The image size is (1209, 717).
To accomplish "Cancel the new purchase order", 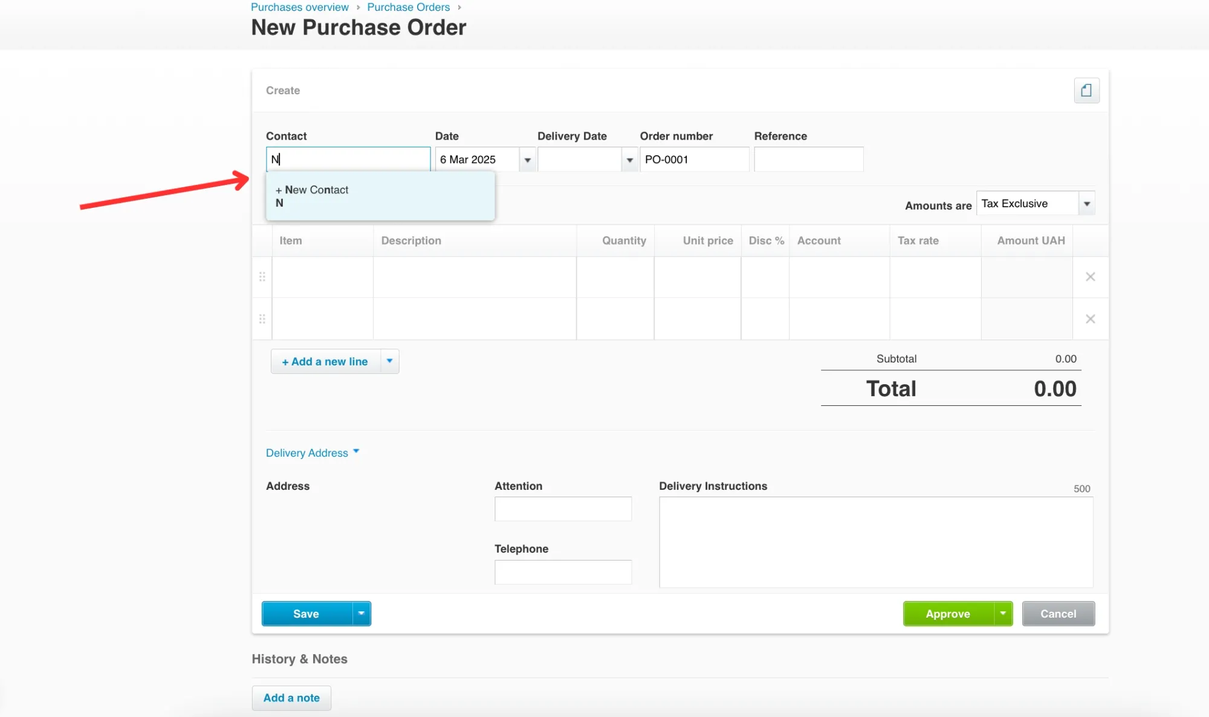I will tap(1058, 614).
